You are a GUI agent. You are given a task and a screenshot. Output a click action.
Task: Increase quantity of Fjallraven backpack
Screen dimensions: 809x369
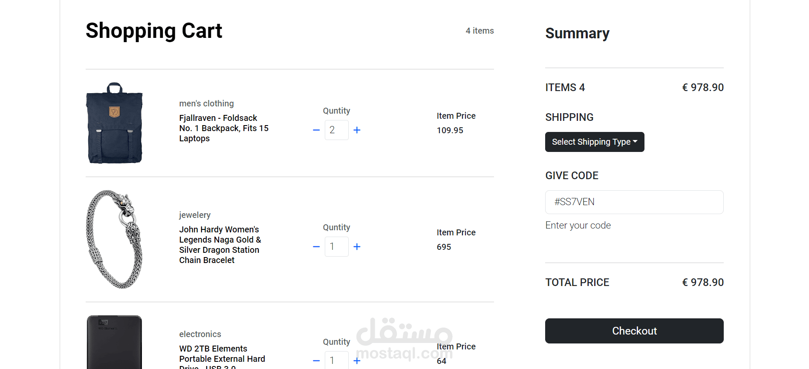point(357,130)
